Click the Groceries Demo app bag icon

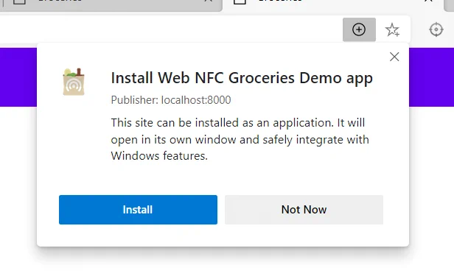pyautogui.click(x=74, y=82)
